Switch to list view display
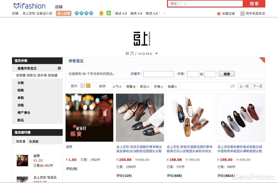This screenshot has height=183, width=278. coord(83,86)
